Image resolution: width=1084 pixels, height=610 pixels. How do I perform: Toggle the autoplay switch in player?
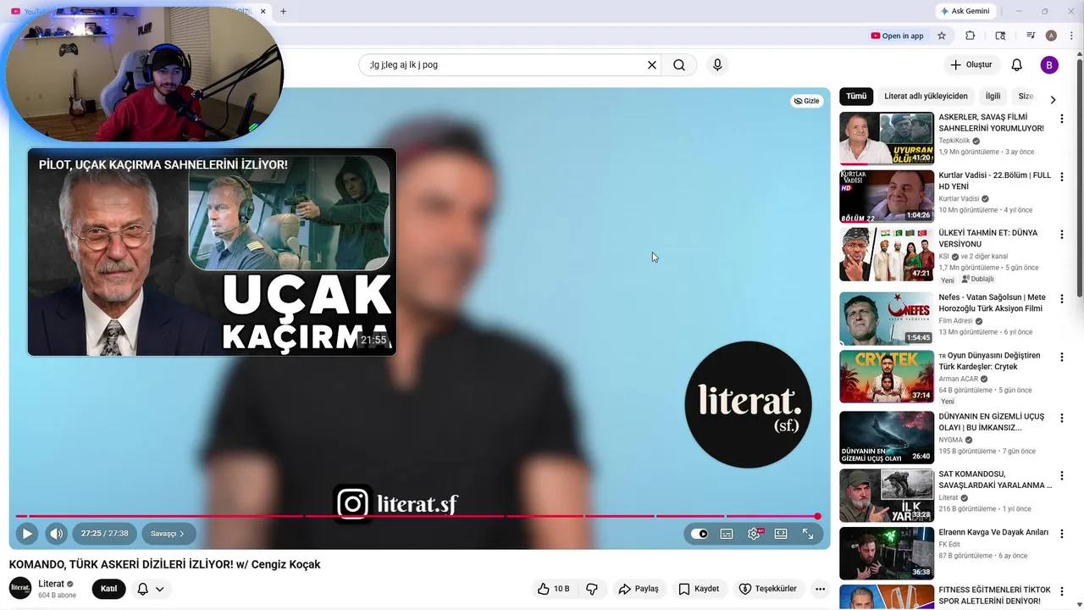(700, 534)
